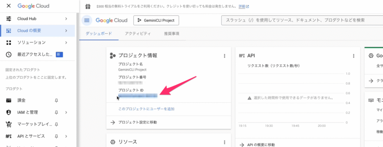Open the hamburger navigation menu button
Screen dimensions: 383x147
[87, 20]
